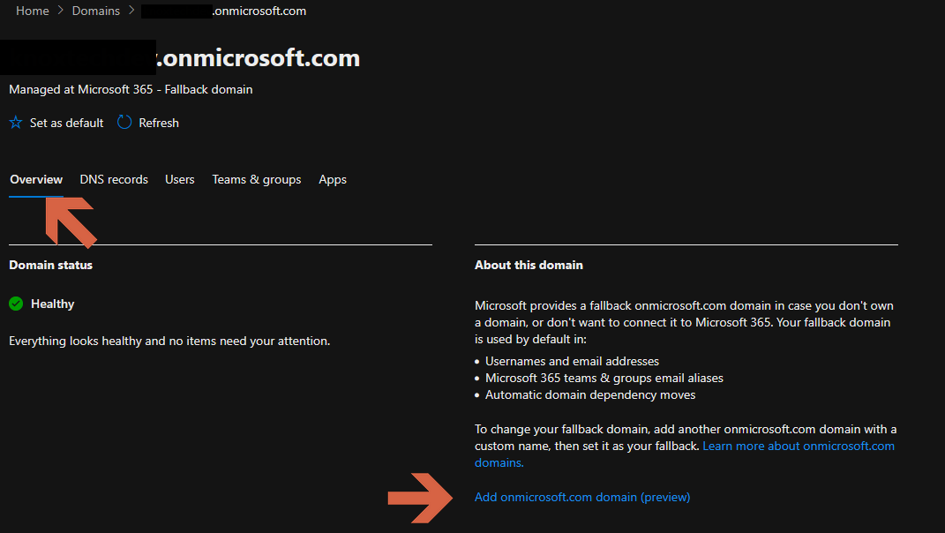This screenshot has height=533, width=945.
Task: Open the Teams & groups tab
Action: tap(257, 179)
